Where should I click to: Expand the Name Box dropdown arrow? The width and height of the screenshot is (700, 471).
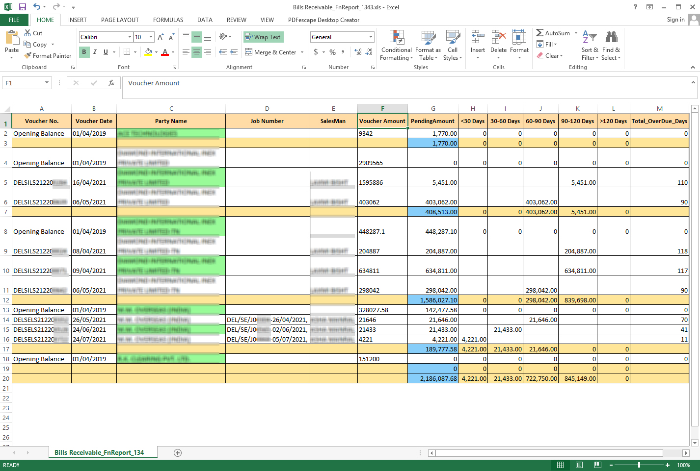point(47,83)
